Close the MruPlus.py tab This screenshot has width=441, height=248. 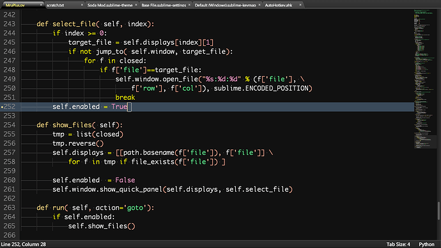[x=41, y=4]
